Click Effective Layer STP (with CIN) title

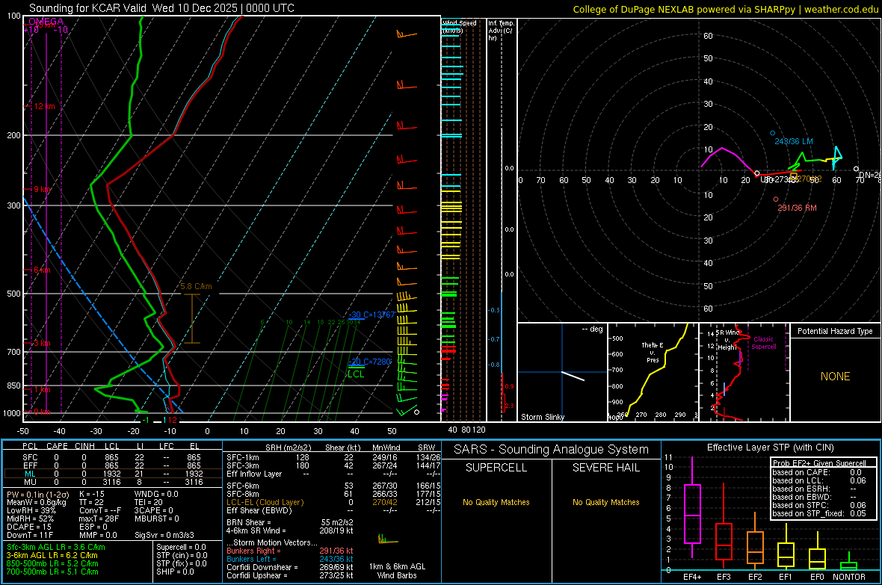[x=770, y=448]
